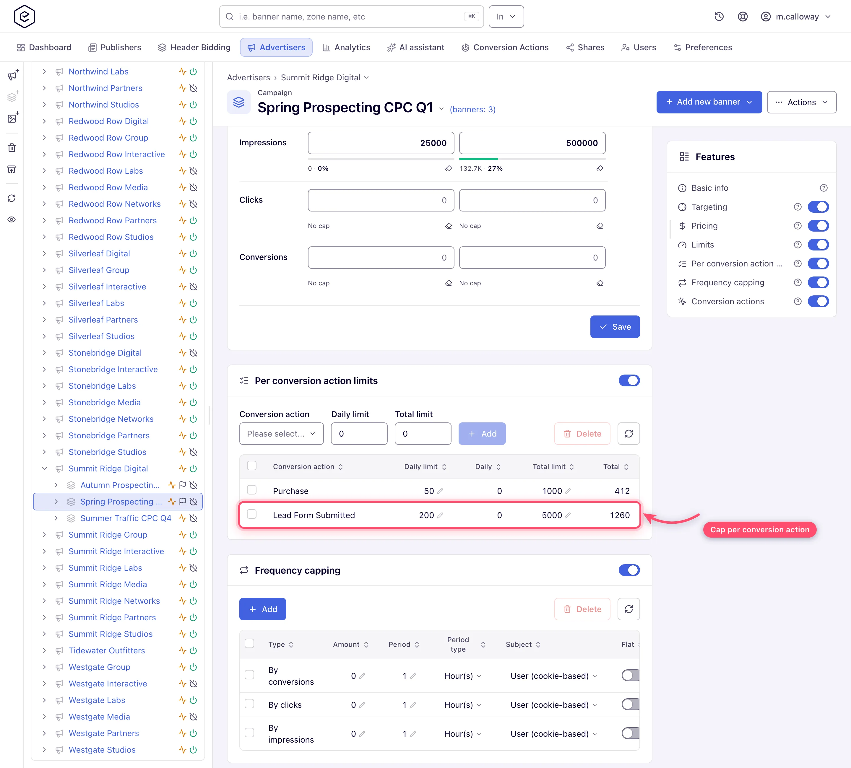This screenshot has height=768, width=851.
Task: Open the support lifebuoy icon
Action: click(743, 17)
